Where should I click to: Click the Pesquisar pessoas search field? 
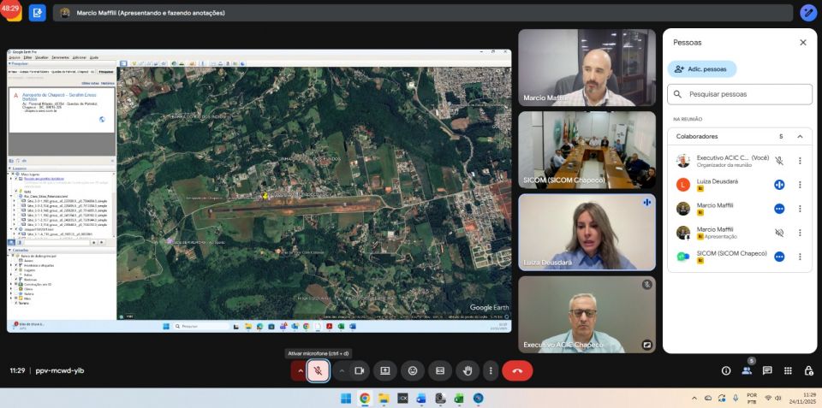tap(740, 94)
